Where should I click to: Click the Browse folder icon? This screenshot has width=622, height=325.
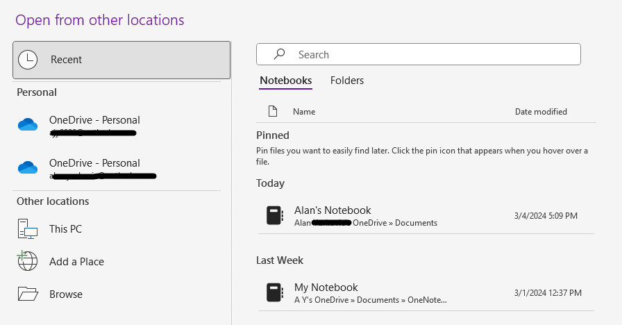click(x=28, y=294)
